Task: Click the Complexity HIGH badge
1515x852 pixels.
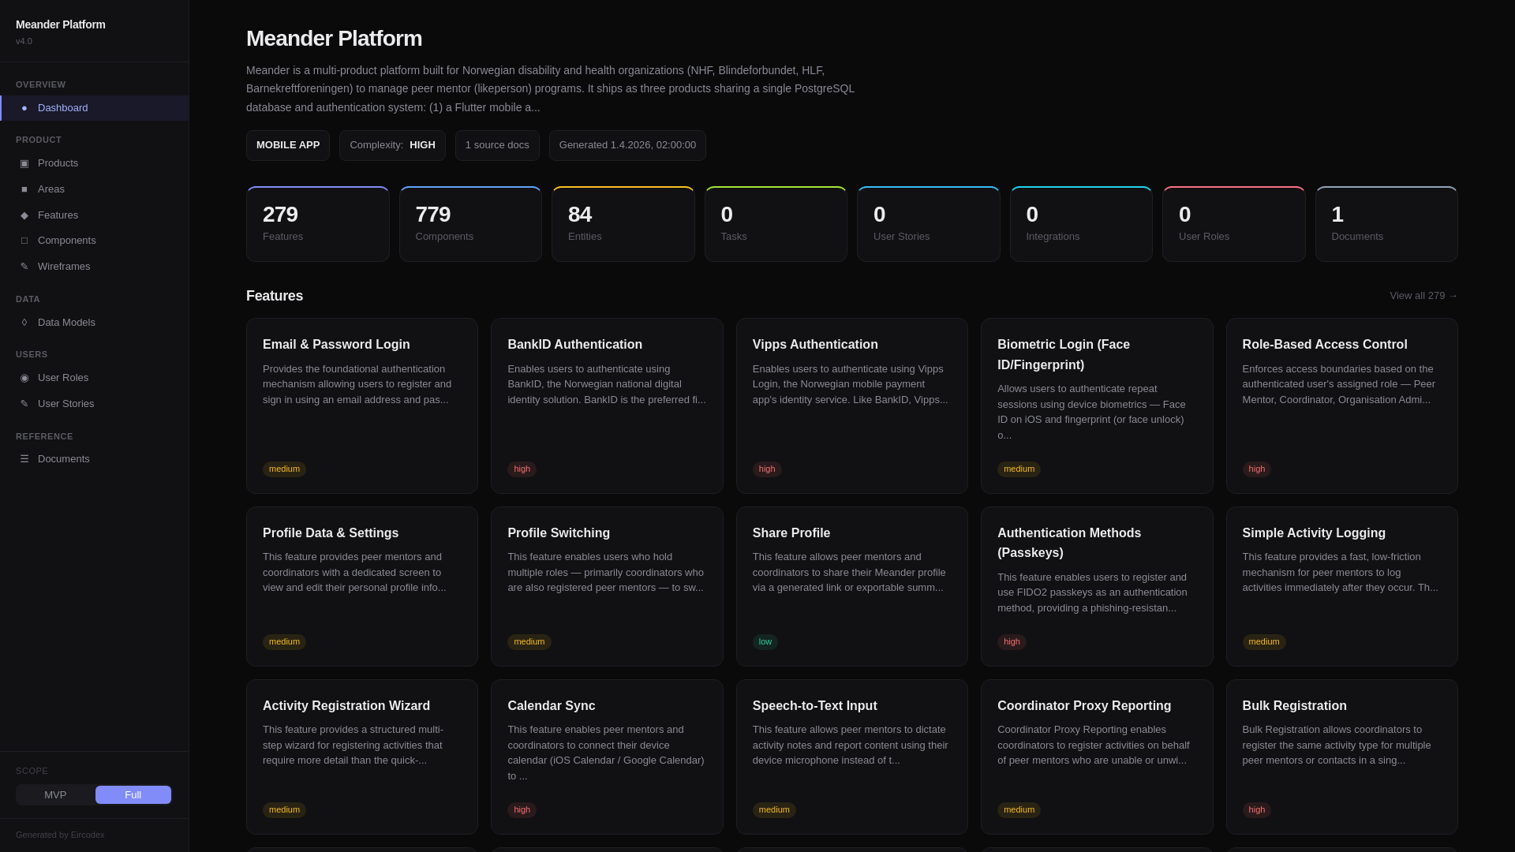Action: [392, 145]
